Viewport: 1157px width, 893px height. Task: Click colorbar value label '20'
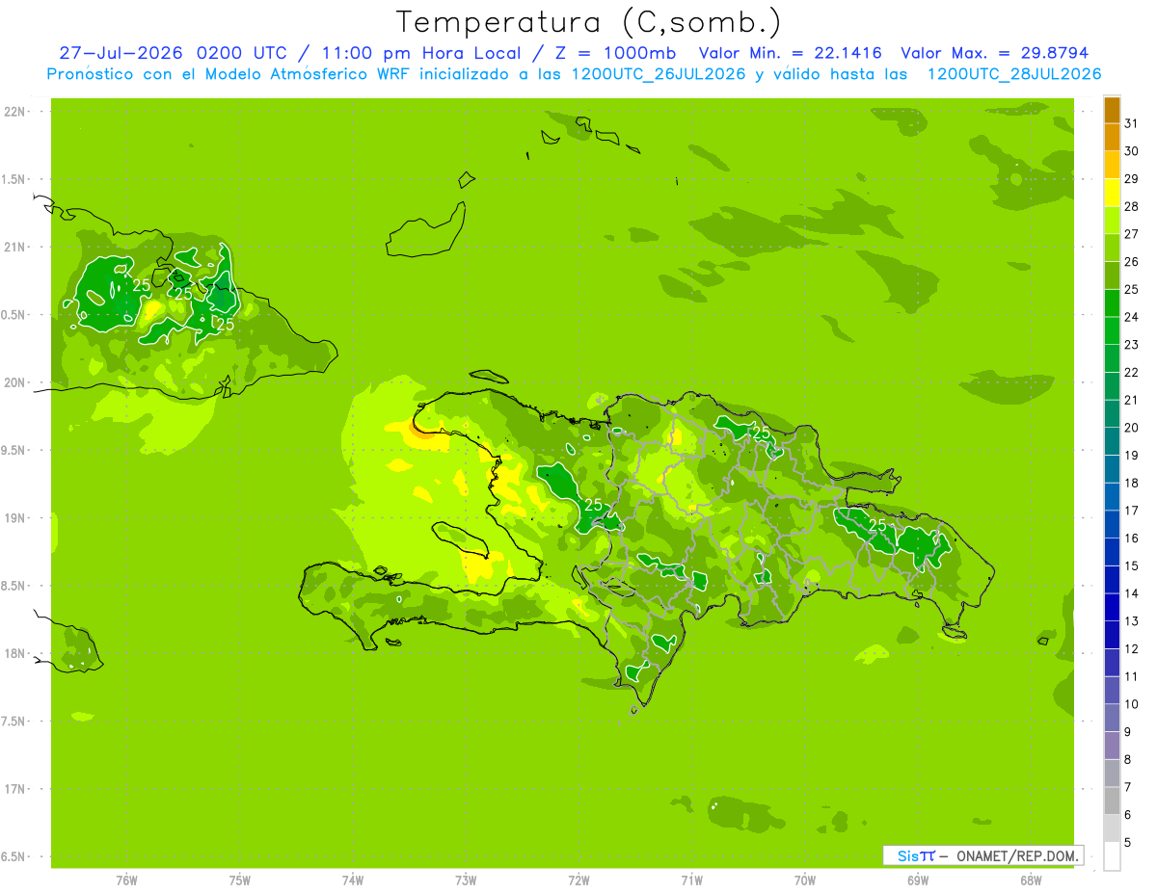point(1132,428)
